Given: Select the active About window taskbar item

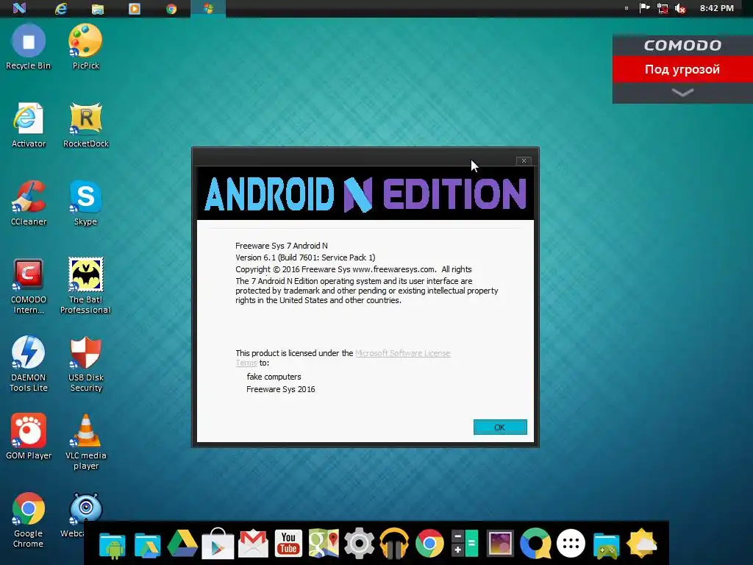Looking at the screenshot, I should pos(208,9).
